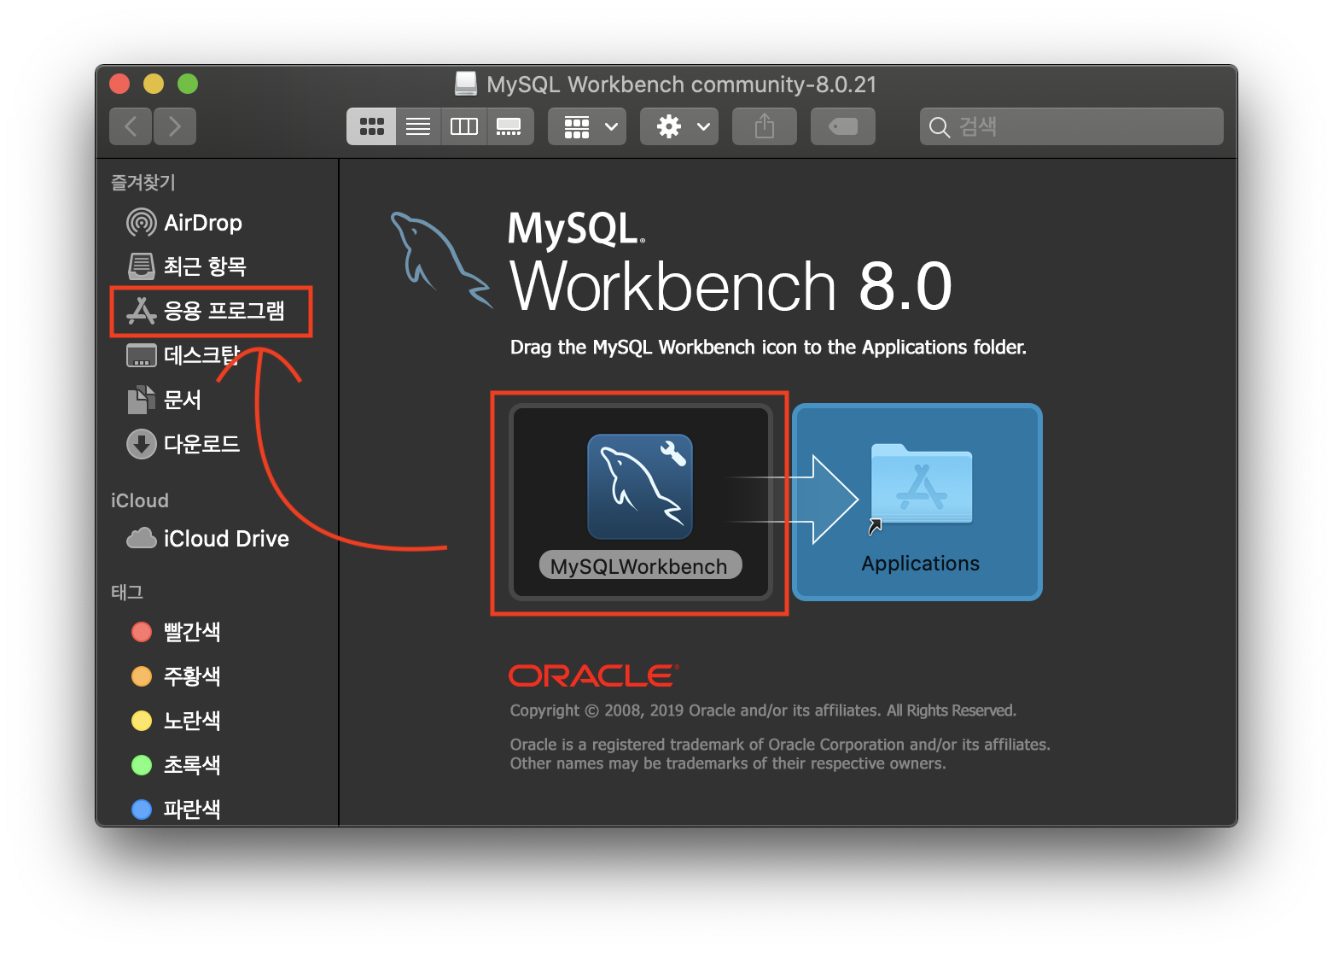Image resolution: width=1333 pixels, height=953 pixels.
Task: Click the Applications folder name label
Action: 921,564
